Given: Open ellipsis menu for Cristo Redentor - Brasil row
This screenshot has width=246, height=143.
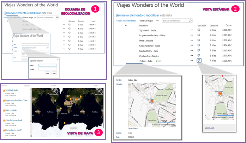Looking at the screenshot, I should point(192,45).
